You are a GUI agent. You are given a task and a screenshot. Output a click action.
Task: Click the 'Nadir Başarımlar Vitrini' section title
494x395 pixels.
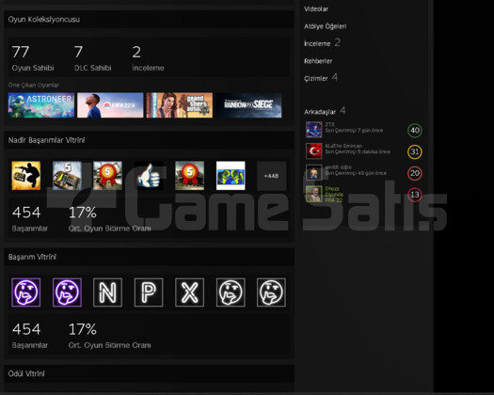46,140
